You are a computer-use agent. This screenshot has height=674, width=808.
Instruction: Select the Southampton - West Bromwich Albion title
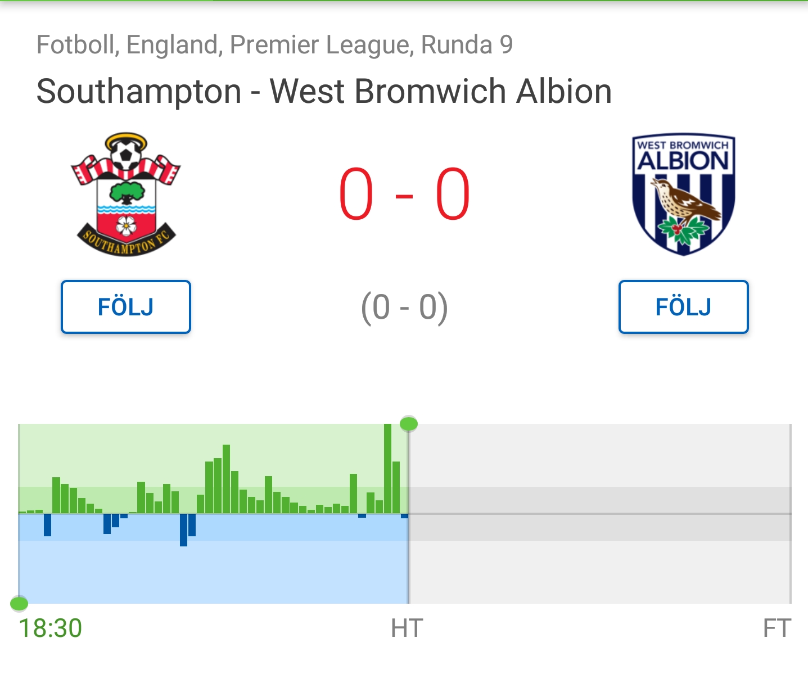coord(324,91)
